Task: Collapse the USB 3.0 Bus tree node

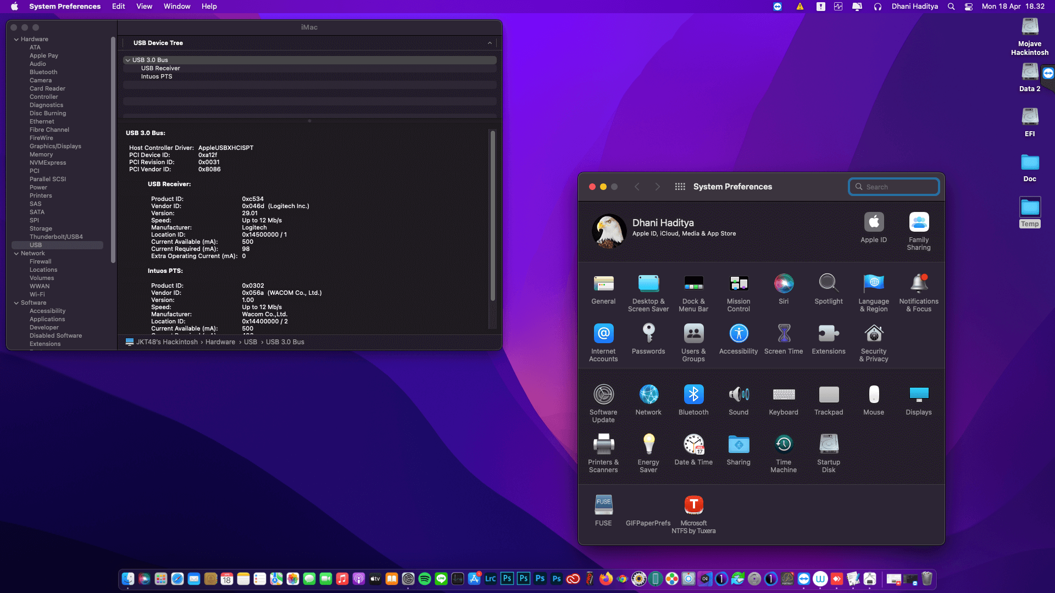Action: coord(127,60)
